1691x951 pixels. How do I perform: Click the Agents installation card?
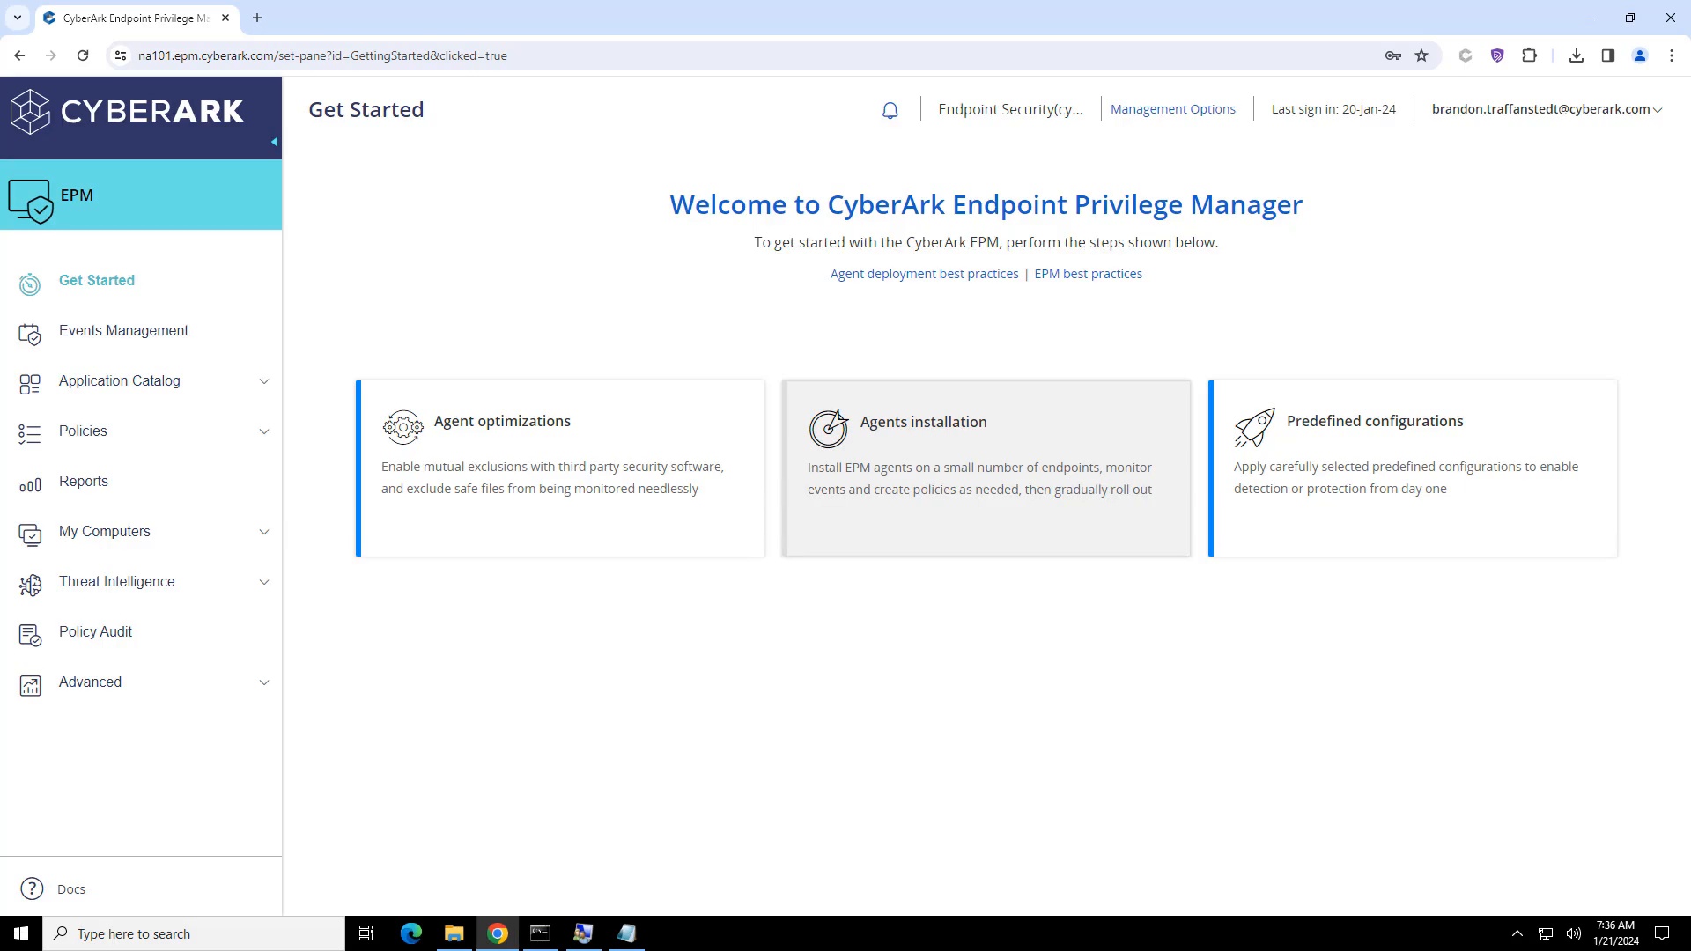coord(986,468)
